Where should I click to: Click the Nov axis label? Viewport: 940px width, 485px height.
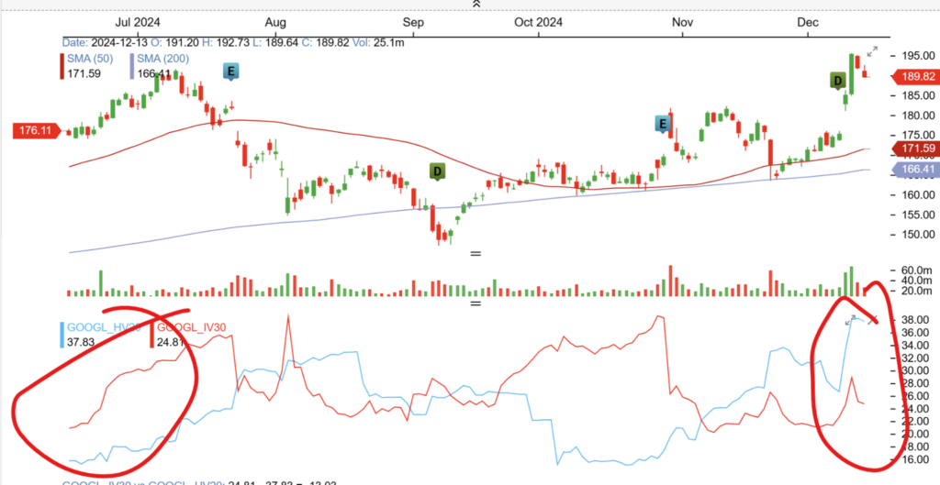pos(682,23)
